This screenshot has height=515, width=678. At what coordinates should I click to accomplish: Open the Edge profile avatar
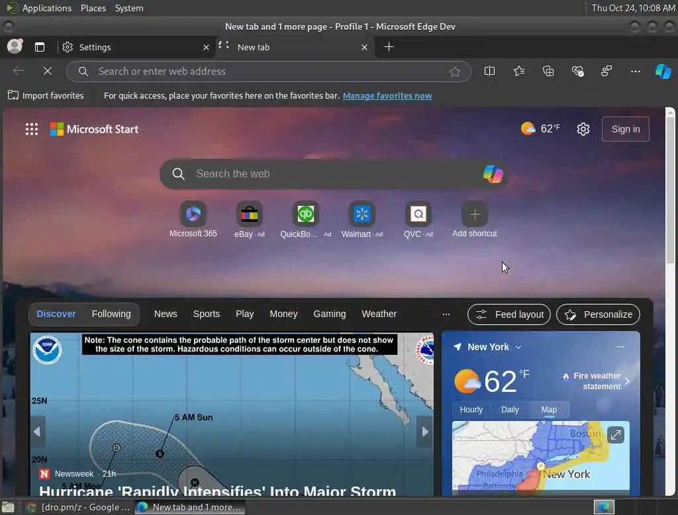click(15, 46)
